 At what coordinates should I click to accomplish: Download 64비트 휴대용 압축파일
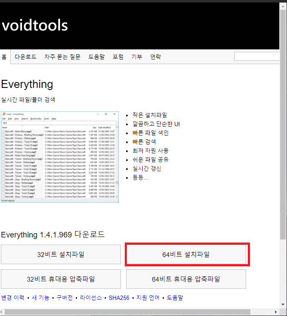tap(186, 279)
